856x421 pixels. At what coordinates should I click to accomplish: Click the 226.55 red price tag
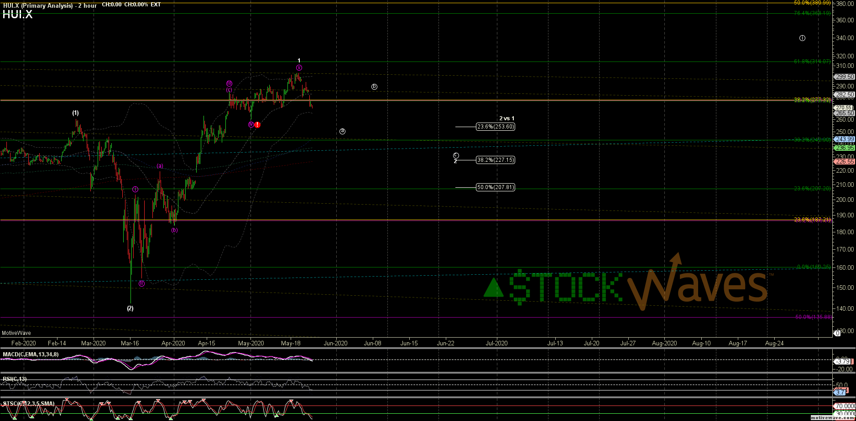[844, 162]
